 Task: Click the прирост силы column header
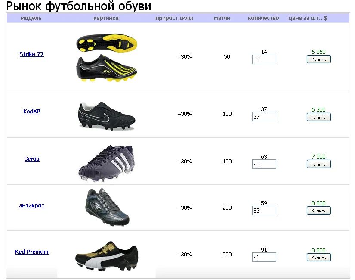coord(174,18)
